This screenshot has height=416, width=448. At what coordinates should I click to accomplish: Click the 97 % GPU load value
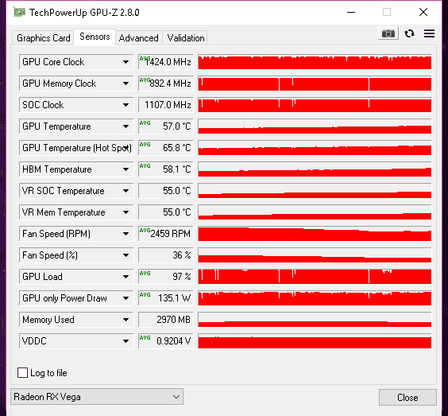pyautogui.click(x=166, y=276)
